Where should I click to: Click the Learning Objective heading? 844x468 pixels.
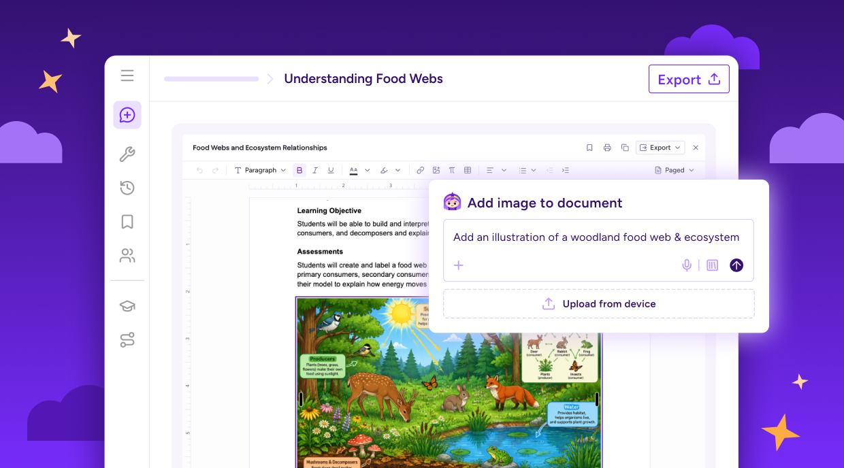point(329,211)
